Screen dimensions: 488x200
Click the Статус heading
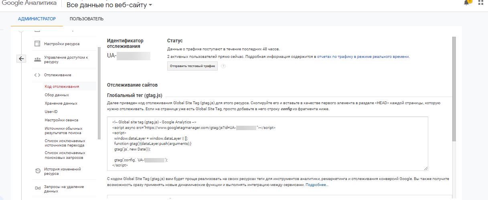click(x=175, y=41)
